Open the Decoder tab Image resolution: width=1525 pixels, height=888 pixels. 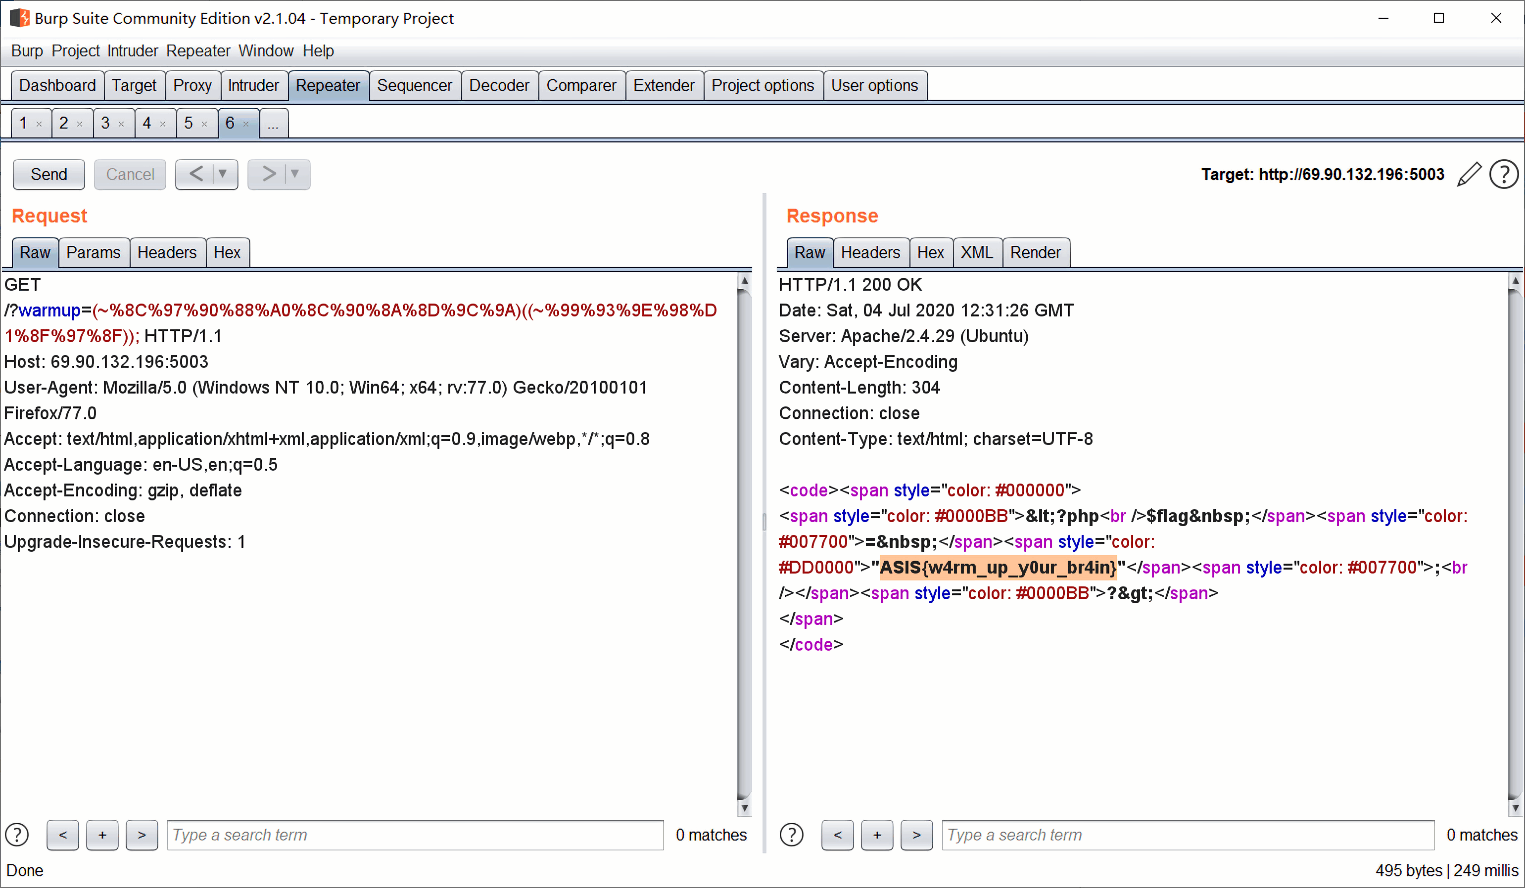pos(499,85)
